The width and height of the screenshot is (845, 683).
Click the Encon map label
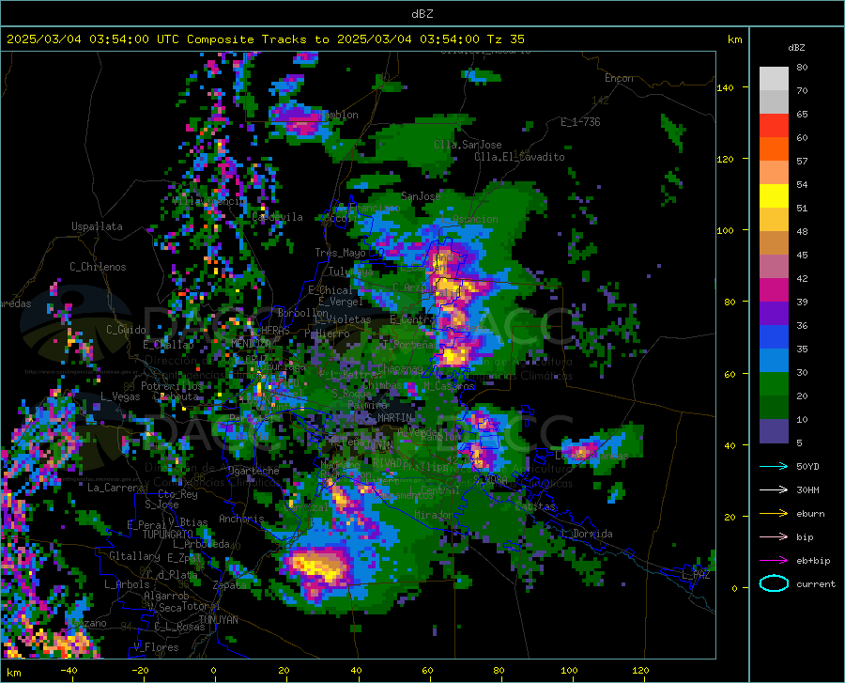click(x=619, y=78)
